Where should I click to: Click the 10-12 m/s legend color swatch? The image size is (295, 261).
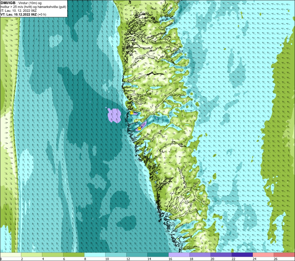[116, 255]
